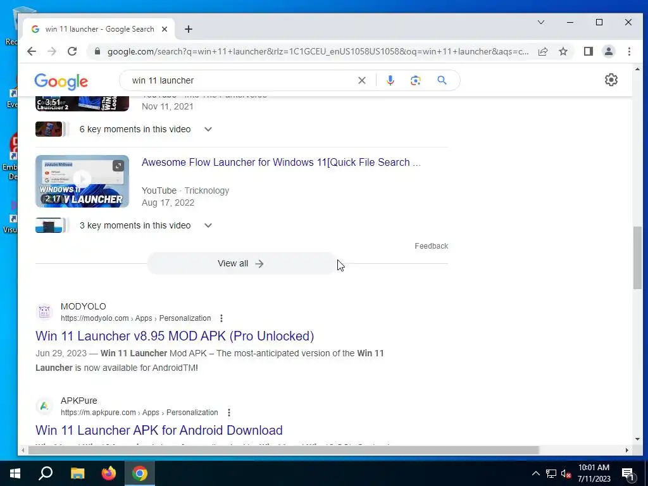The width and height of the screenshot is (648, 486).
Task: Click View all videos button
Action: pyautogui.click(x=240, y=264)
